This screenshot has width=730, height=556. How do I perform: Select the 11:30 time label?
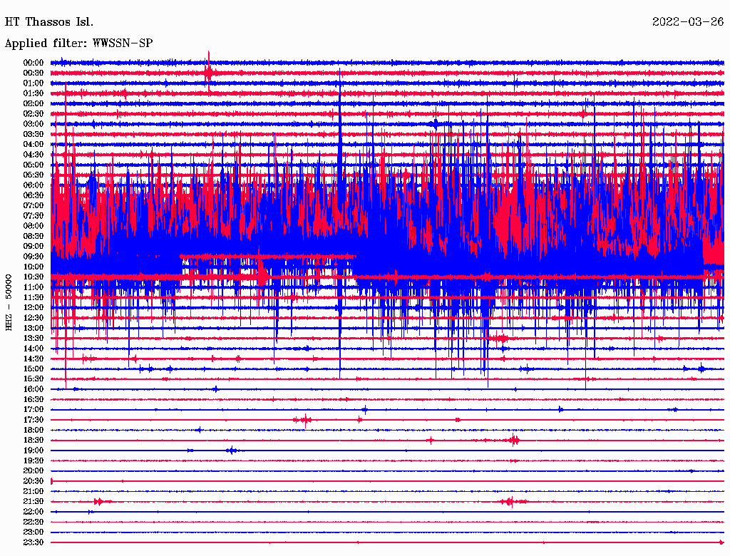coord(34,297)
